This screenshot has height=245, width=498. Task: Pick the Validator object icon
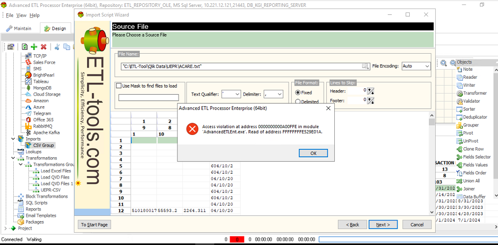pyautogui.click(x=459, y=101)
